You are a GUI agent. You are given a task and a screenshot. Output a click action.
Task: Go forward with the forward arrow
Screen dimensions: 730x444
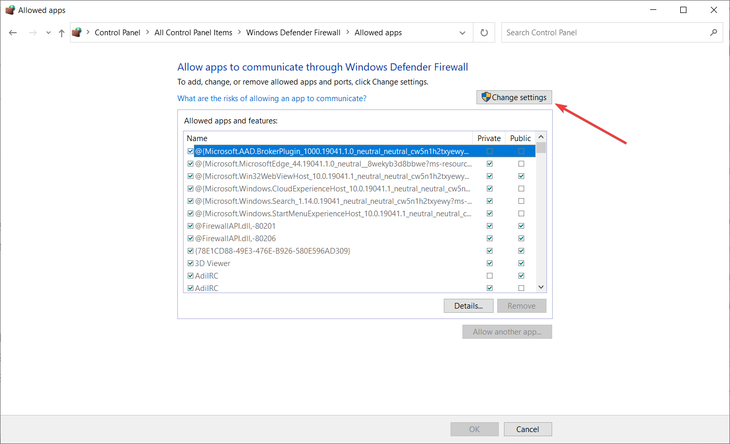coord(33,33)
